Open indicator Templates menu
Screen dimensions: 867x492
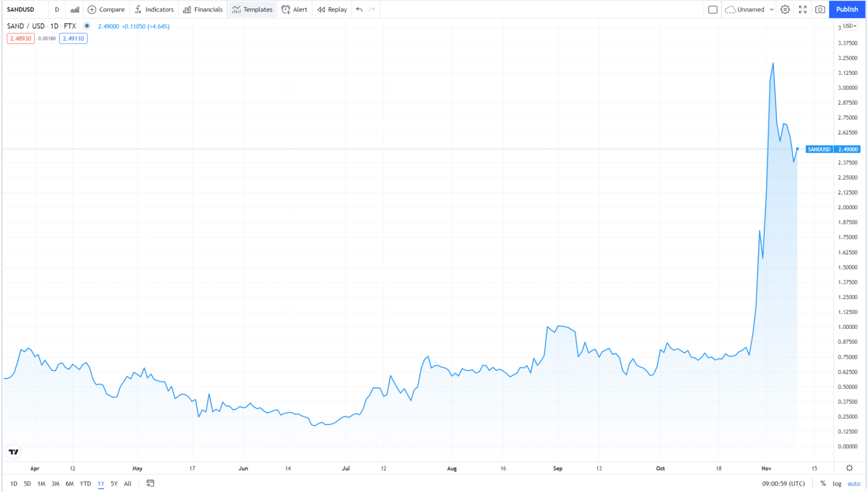pyautogui.click(x=252, y=10)
